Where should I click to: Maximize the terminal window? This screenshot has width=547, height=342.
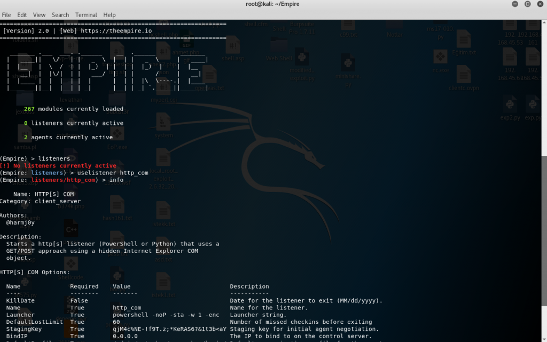pyautogui.click(x=527, y=4)
